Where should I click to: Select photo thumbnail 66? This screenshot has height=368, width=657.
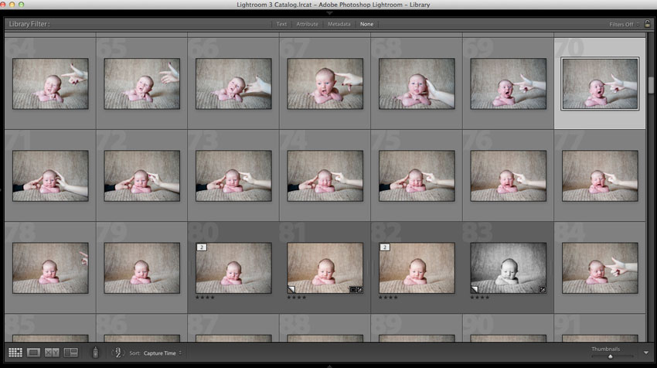click(233, 83)
